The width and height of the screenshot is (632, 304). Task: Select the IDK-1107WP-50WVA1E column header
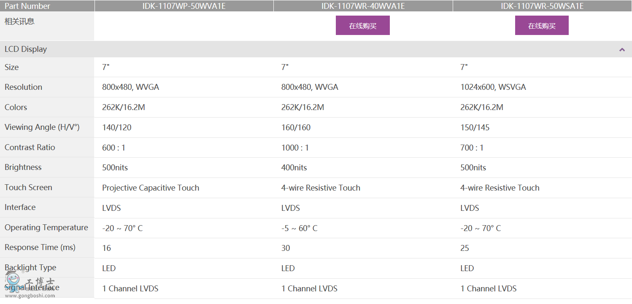tap(184, 6)
